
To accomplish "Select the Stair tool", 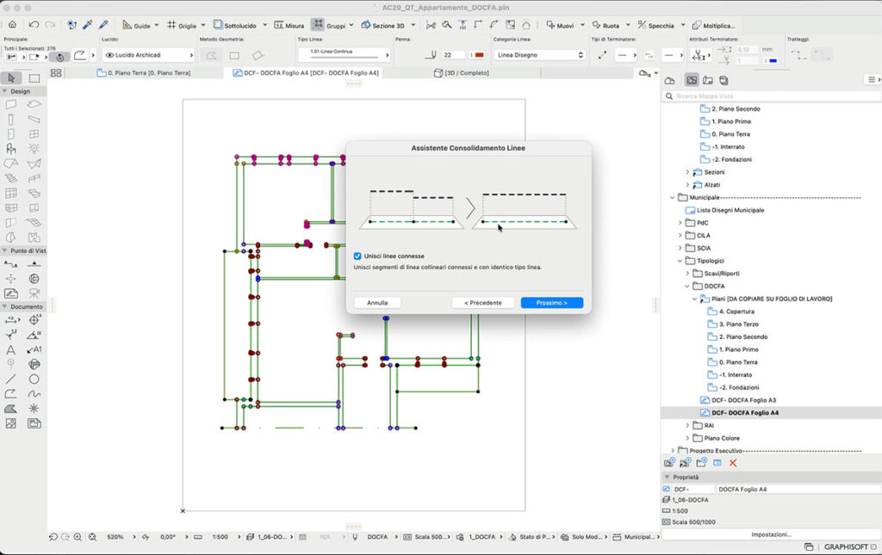I will pos(10,178).
